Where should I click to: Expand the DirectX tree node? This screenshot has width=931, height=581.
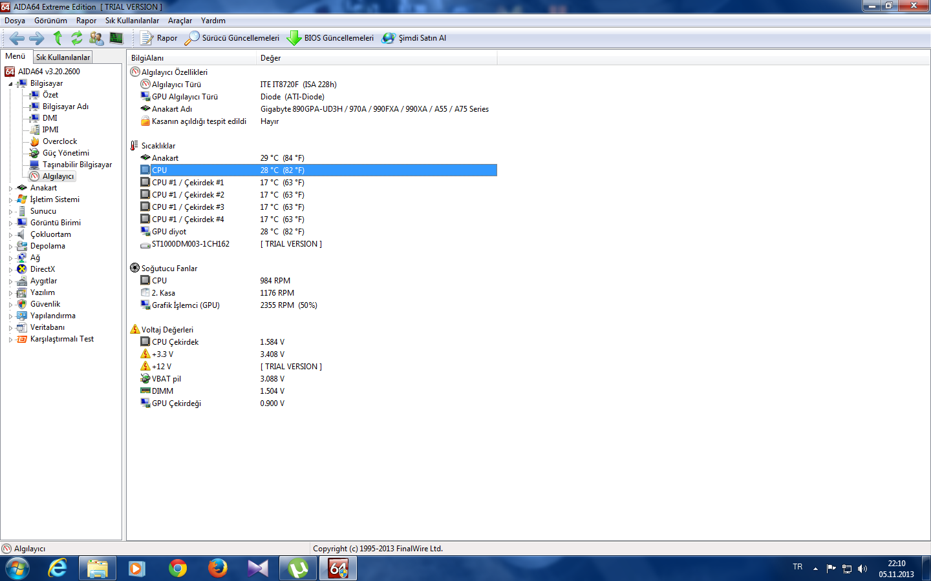(x=10, y=270)
